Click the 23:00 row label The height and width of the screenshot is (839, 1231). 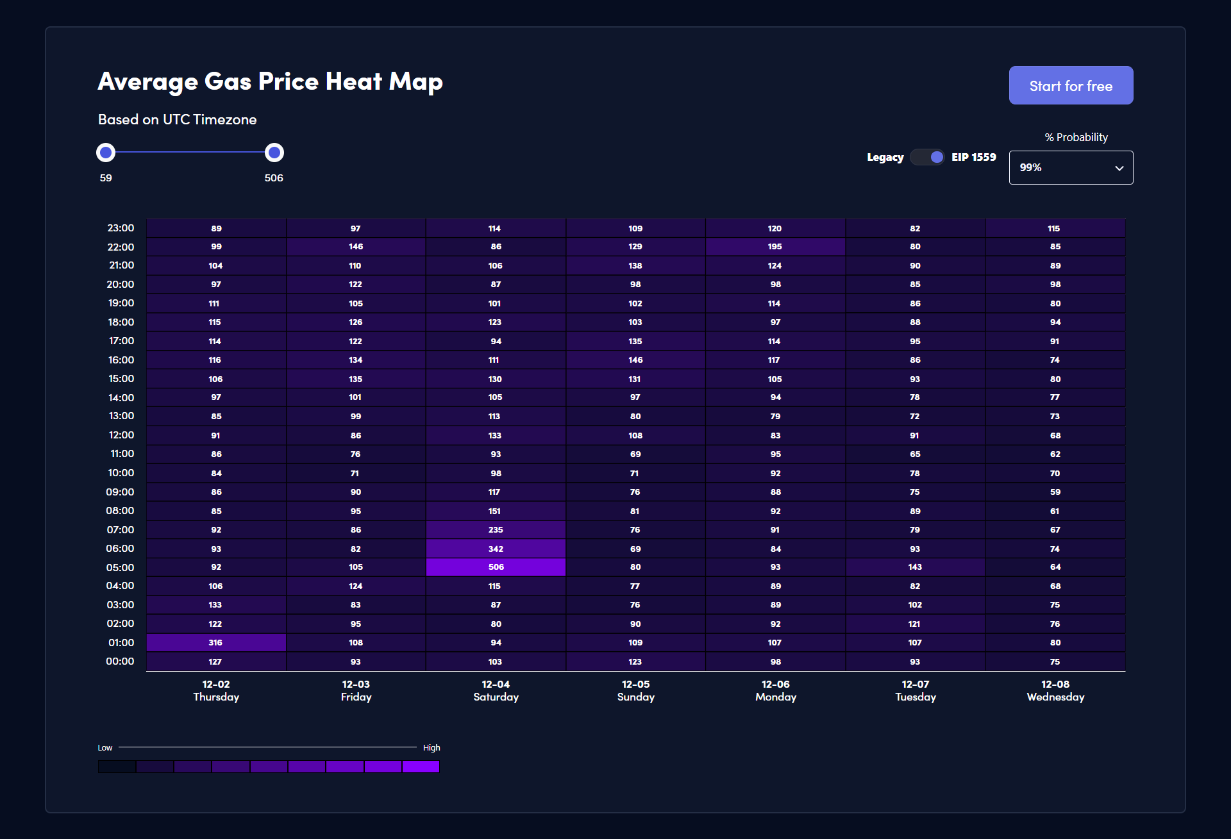coord(121,228)
